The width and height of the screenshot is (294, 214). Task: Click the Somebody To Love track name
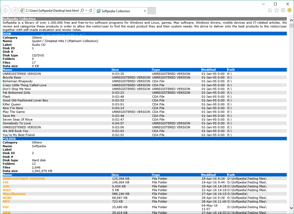(x=17, y=123)
